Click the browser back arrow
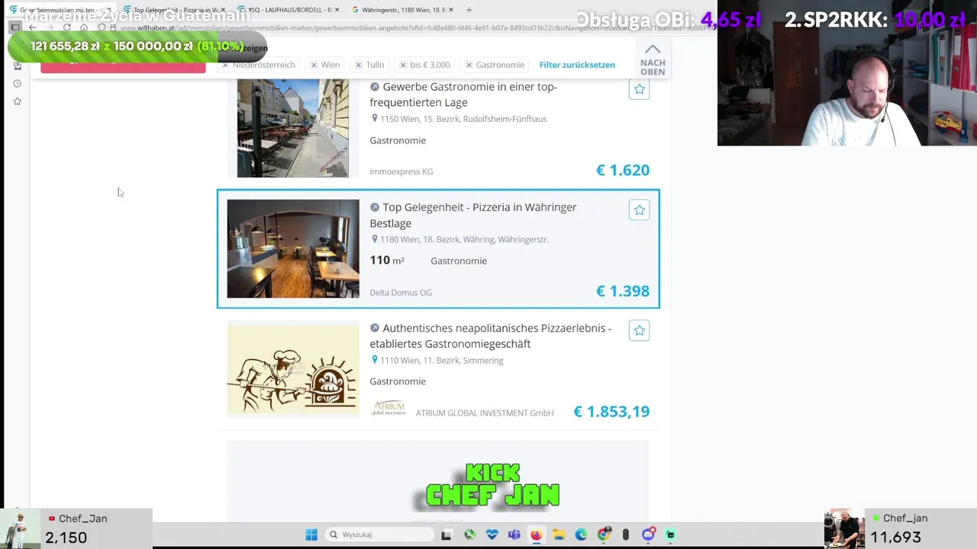 (x=32, y=27)
